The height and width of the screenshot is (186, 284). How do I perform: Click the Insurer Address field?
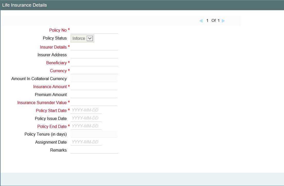point(94,55)
